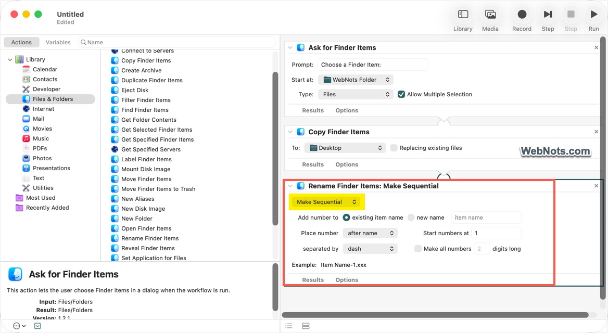Open the Type Files dropdown
Viewport: 608px width, 333px height.
tap(356, 94)
